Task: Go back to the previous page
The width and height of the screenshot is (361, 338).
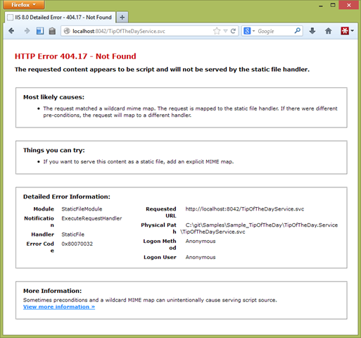Action: tap(11, 31)
